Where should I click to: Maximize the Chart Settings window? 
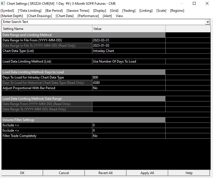tap(194, 3)
